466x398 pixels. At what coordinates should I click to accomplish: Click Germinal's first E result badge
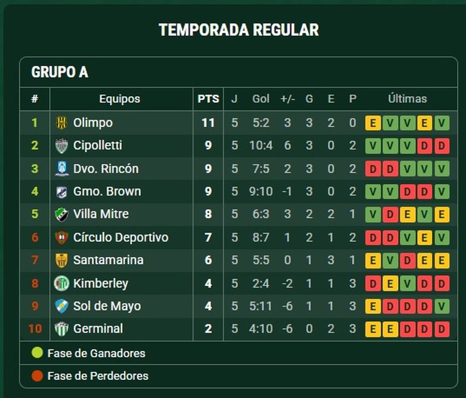pos(373,329)
